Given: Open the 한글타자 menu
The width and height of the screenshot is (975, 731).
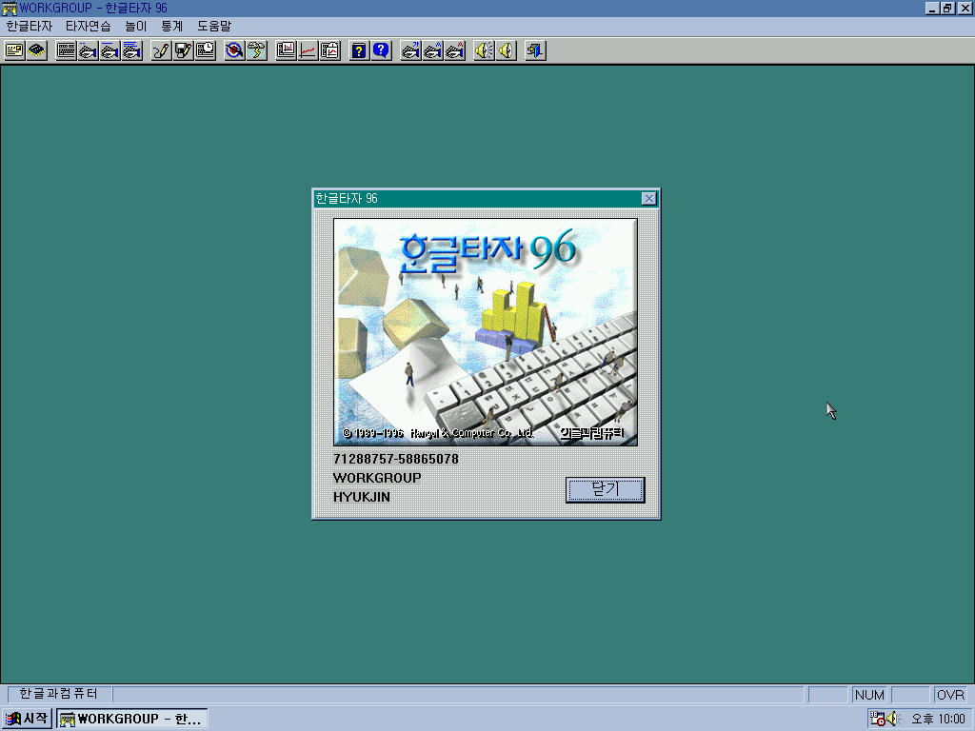Looking at the screenshot, I should 30,26.
